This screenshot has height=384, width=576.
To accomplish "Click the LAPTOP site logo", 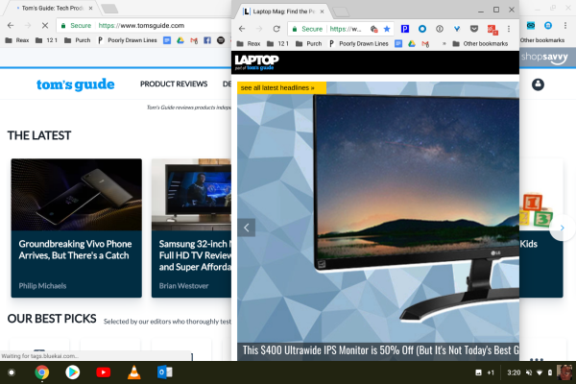I will click(256, 62).
